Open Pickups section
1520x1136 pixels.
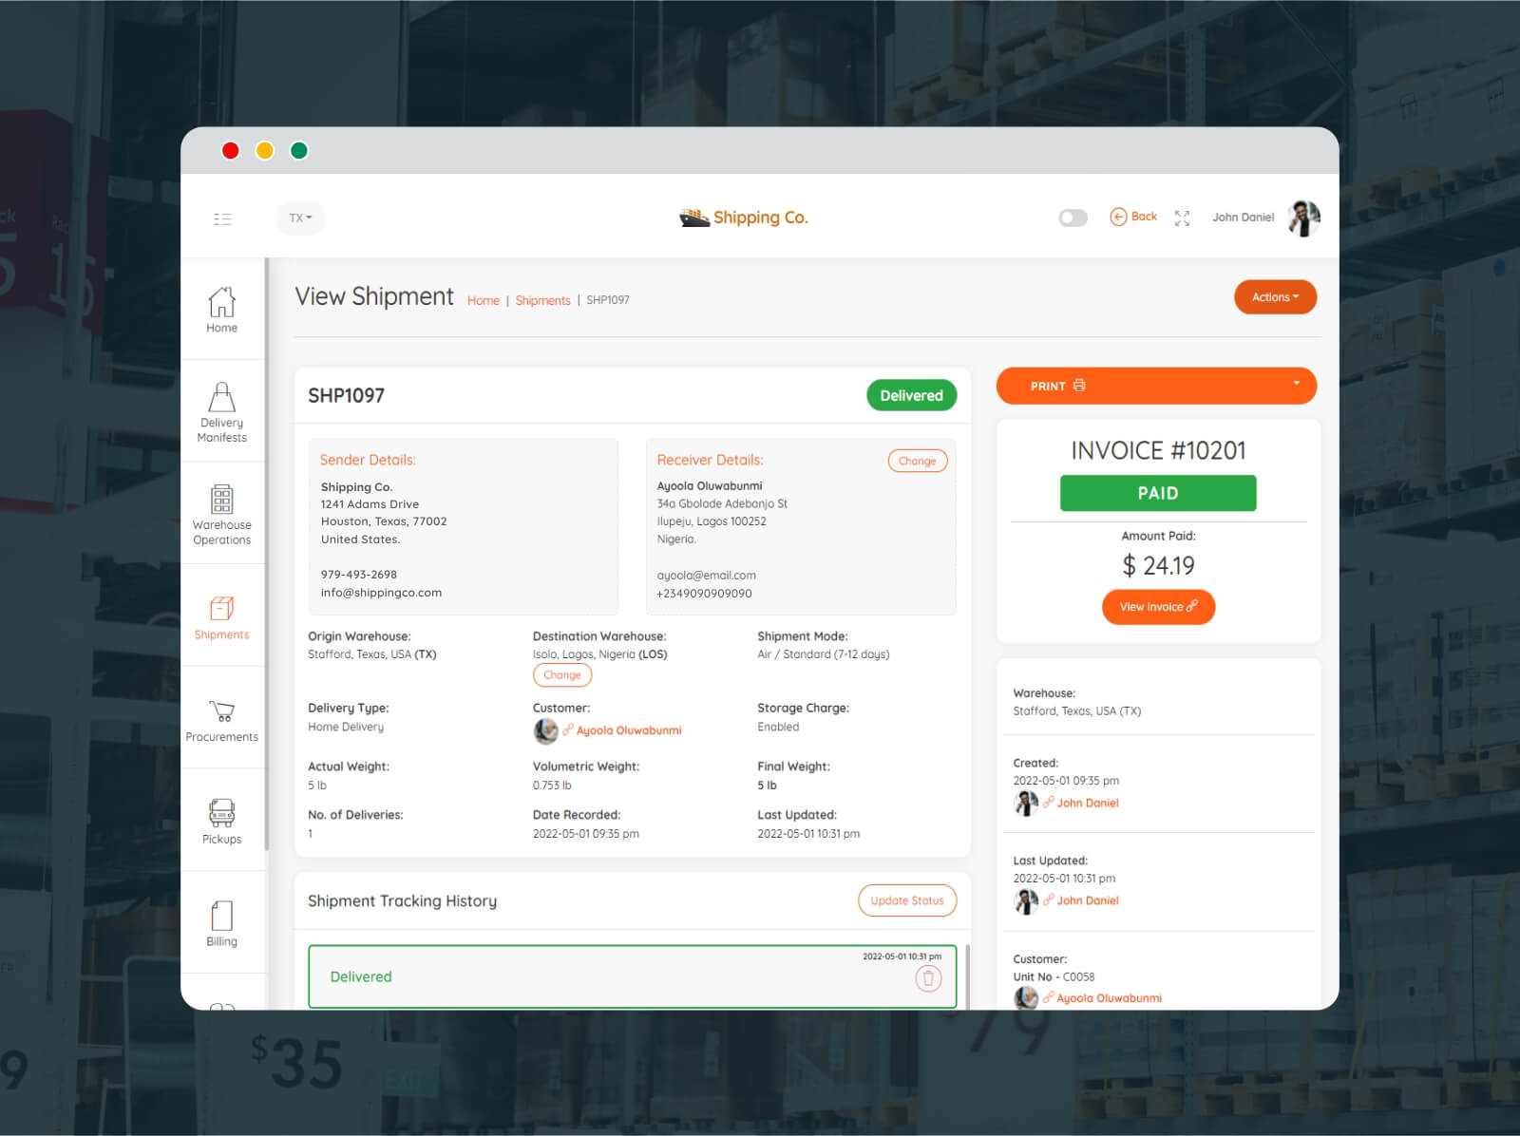pos(222,822)
